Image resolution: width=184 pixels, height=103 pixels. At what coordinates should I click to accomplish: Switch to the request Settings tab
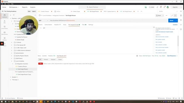pyautogui.click(x=91, y=25)
